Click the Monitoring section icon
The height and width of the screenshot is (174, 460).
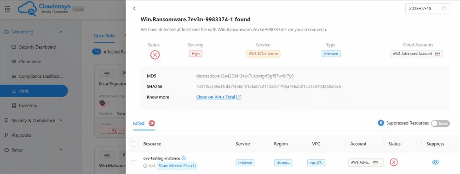tap(6, 32)
